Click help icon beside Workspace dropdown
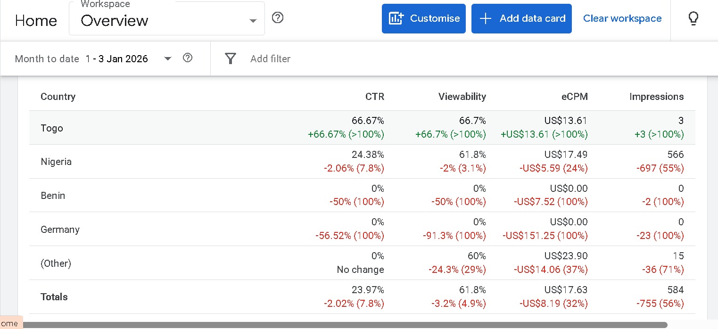 [278, 18]
